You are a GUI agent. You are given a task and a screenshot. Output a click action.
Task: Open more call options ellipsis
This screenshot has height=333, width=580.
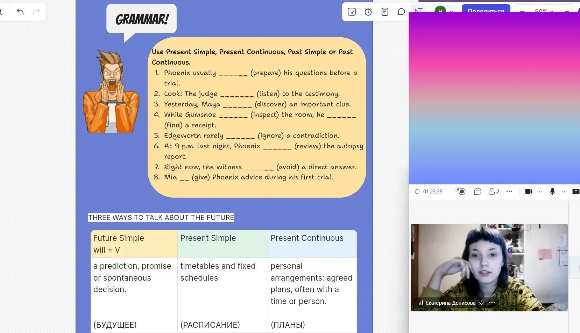pos(509,192)
